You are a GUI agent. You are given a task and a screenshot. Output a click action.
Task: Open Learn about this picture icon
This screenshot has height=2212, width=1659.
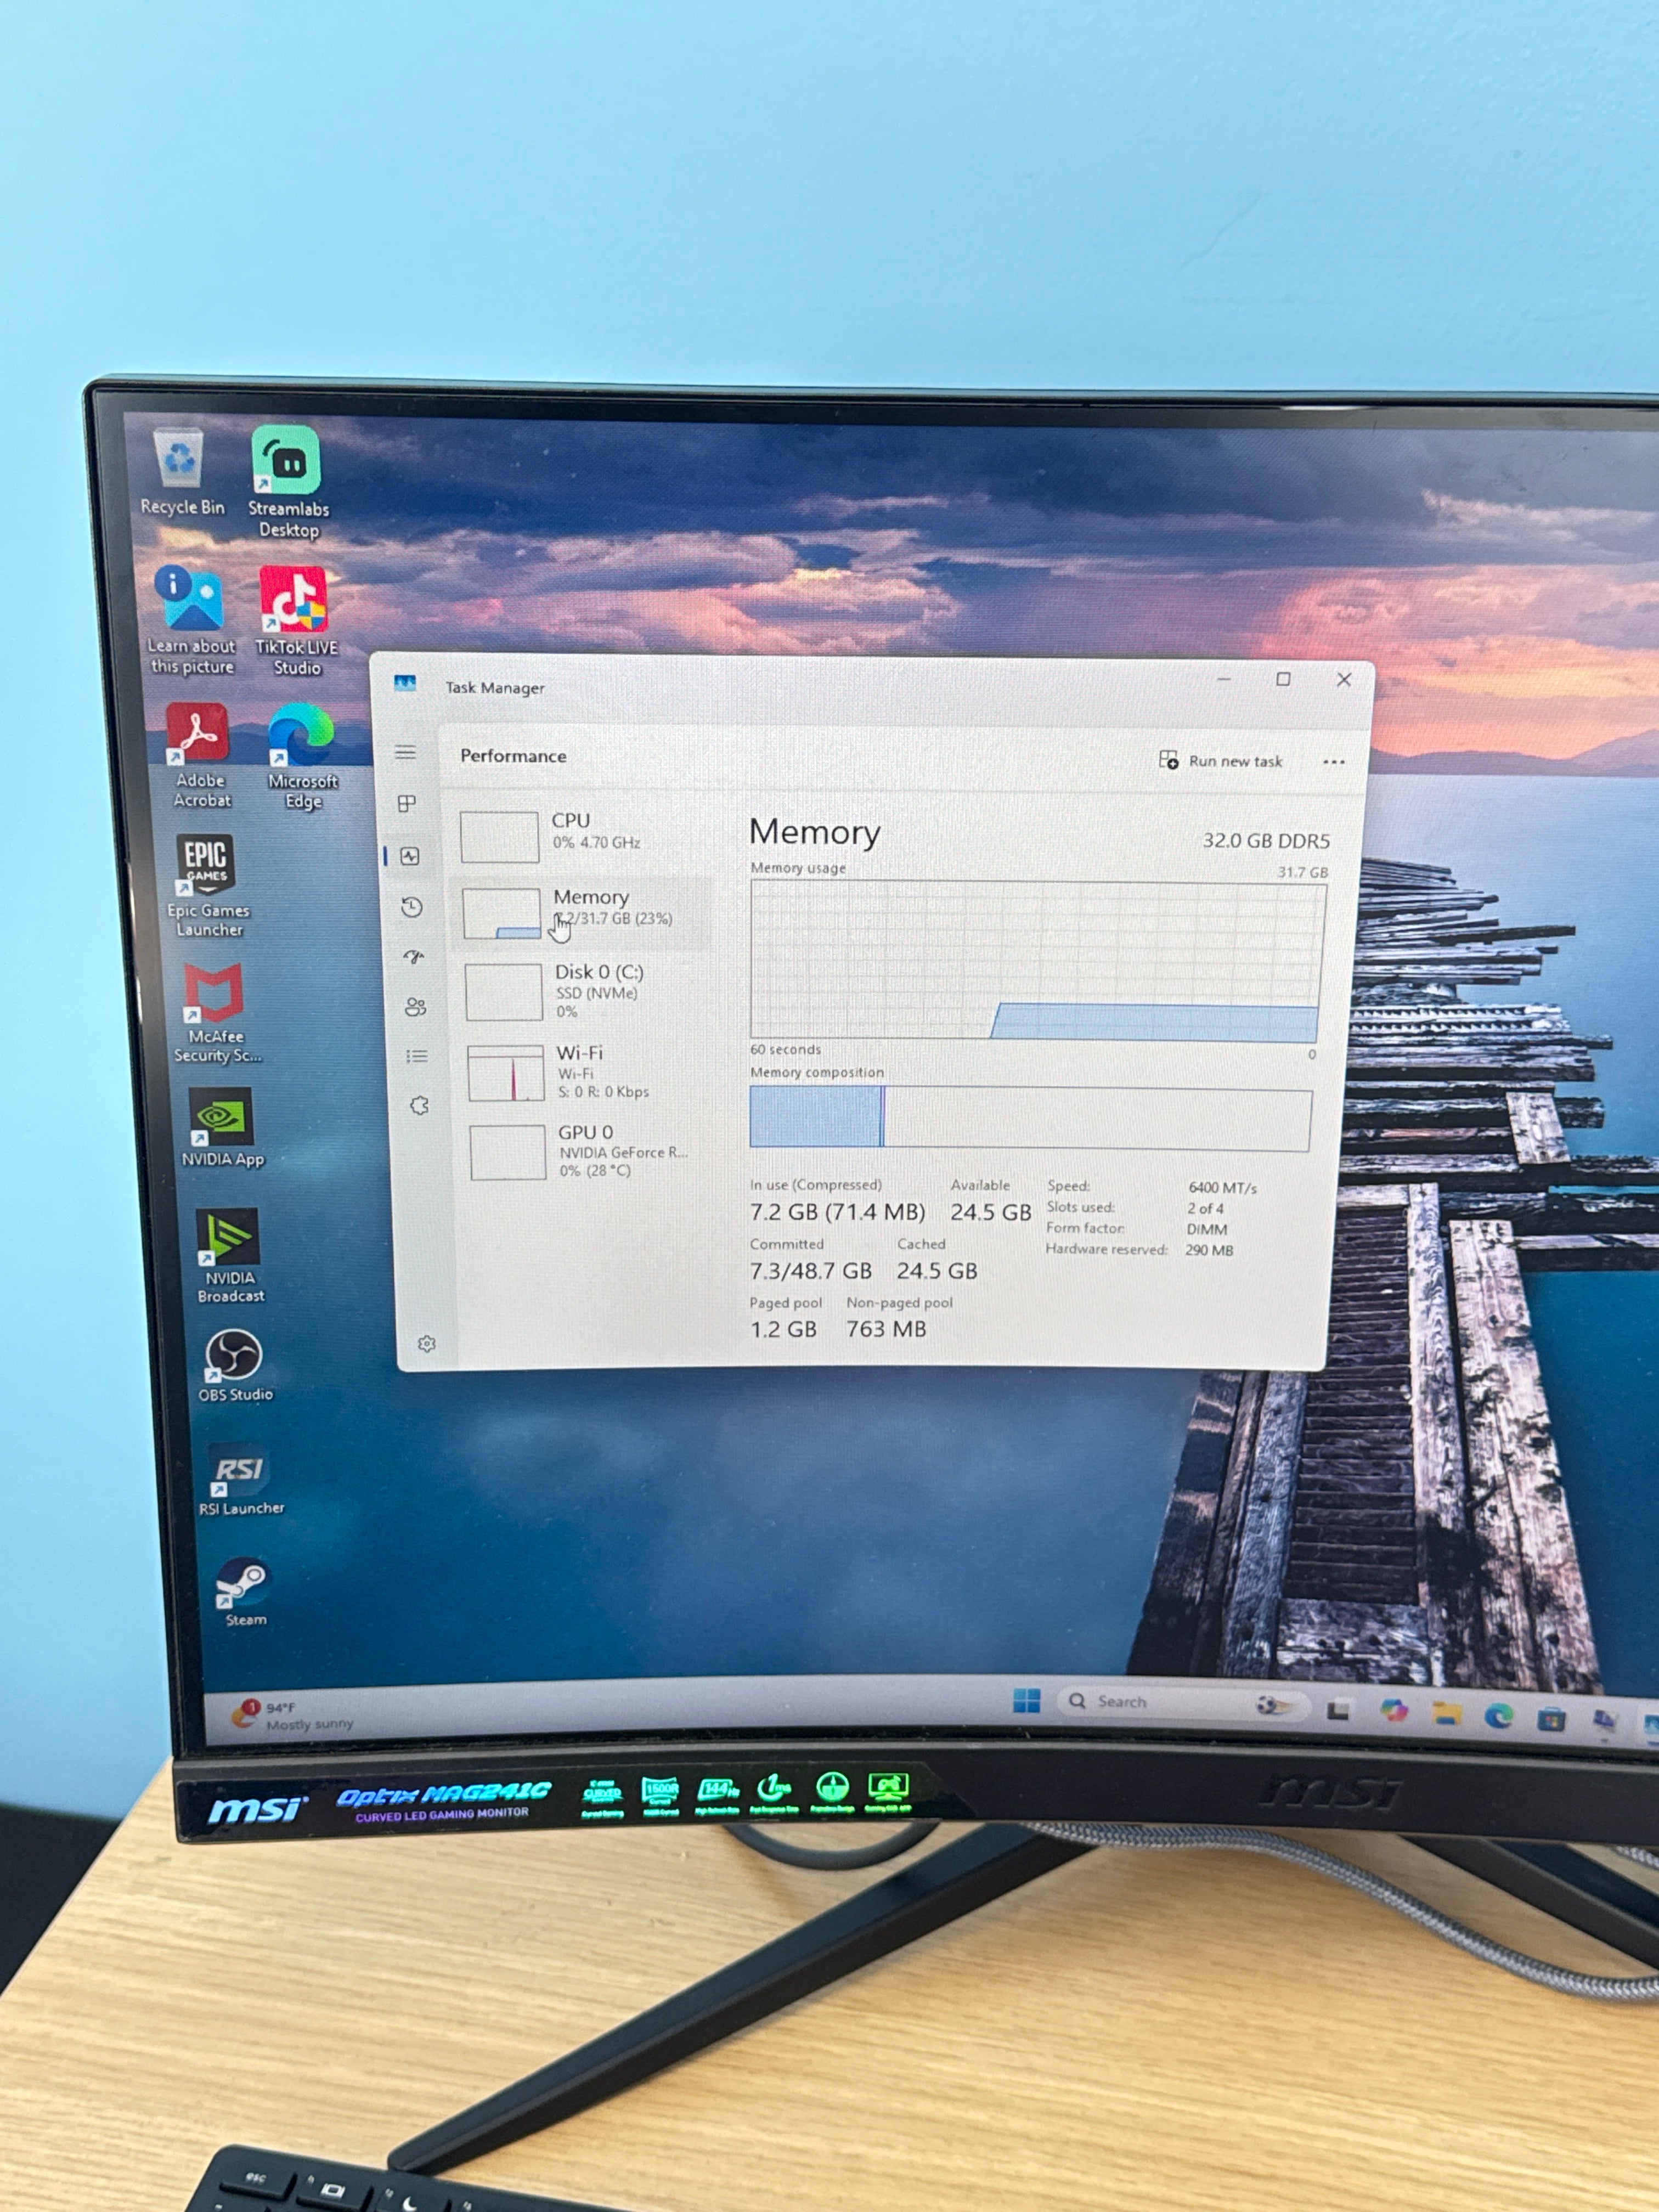(191, 619)
